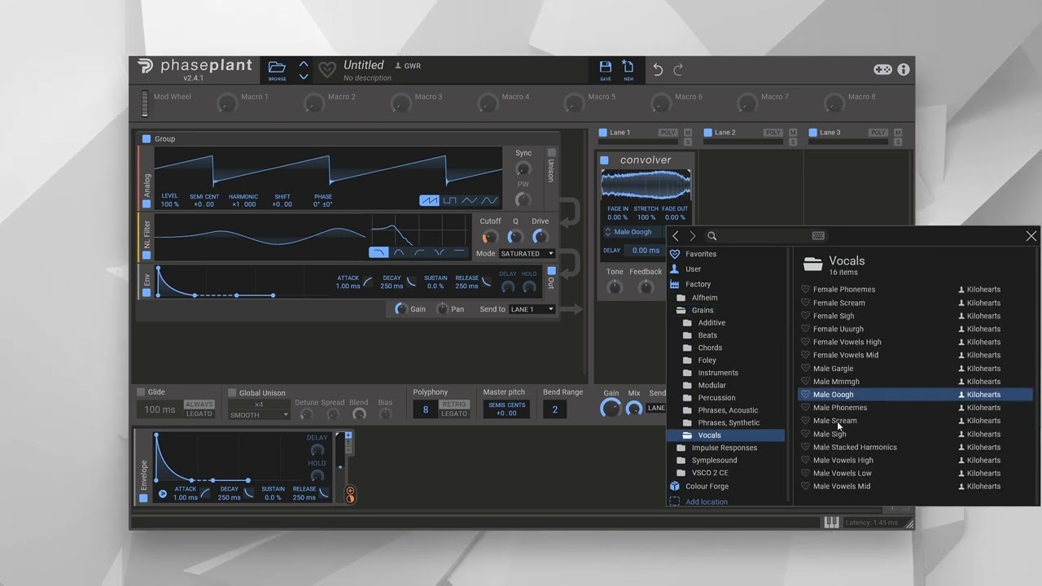This screenshot has height=586, width=1042.
Task: Go back in the browser panel
Action: [676, 236]
